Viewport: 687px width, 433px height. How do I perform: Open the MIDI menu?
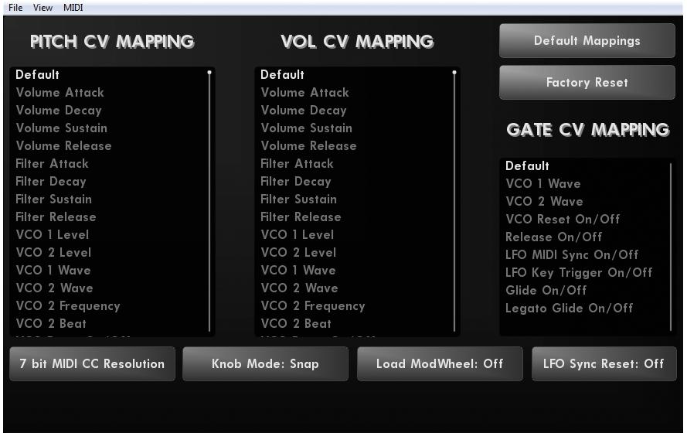point(73,8)
